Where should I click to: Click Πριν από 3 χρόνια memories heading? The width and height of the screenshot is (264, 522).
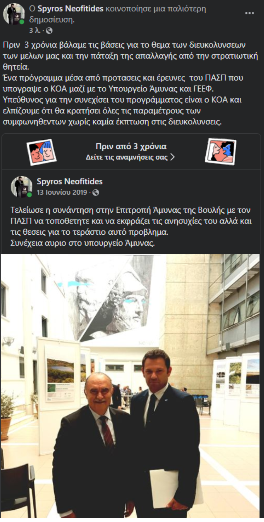[131, 146]
